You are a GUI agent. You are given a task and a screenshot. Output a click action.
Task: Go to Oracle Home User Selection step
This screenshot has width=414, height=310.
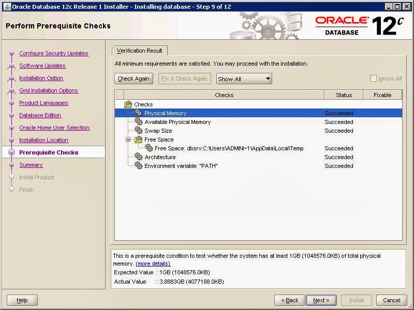click(54, 128)
